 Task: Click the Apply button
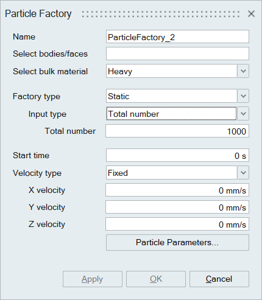coord(93,279)
